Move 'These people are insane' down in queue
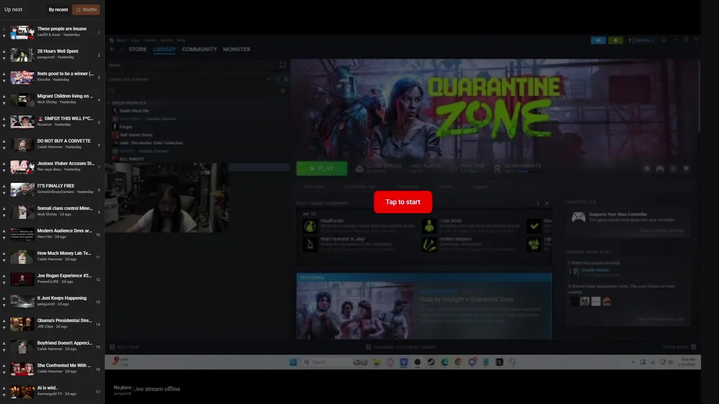 coord(4,35)
